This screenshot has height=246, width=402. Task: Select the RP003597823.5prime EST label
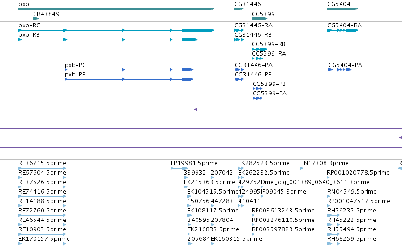pos(283,229)
